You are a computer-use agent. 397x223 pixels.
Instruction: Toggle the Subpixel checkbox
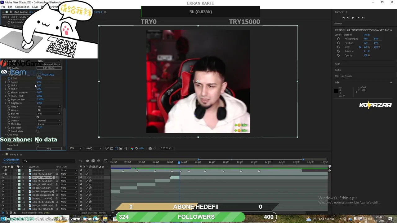tap(38, 117)
